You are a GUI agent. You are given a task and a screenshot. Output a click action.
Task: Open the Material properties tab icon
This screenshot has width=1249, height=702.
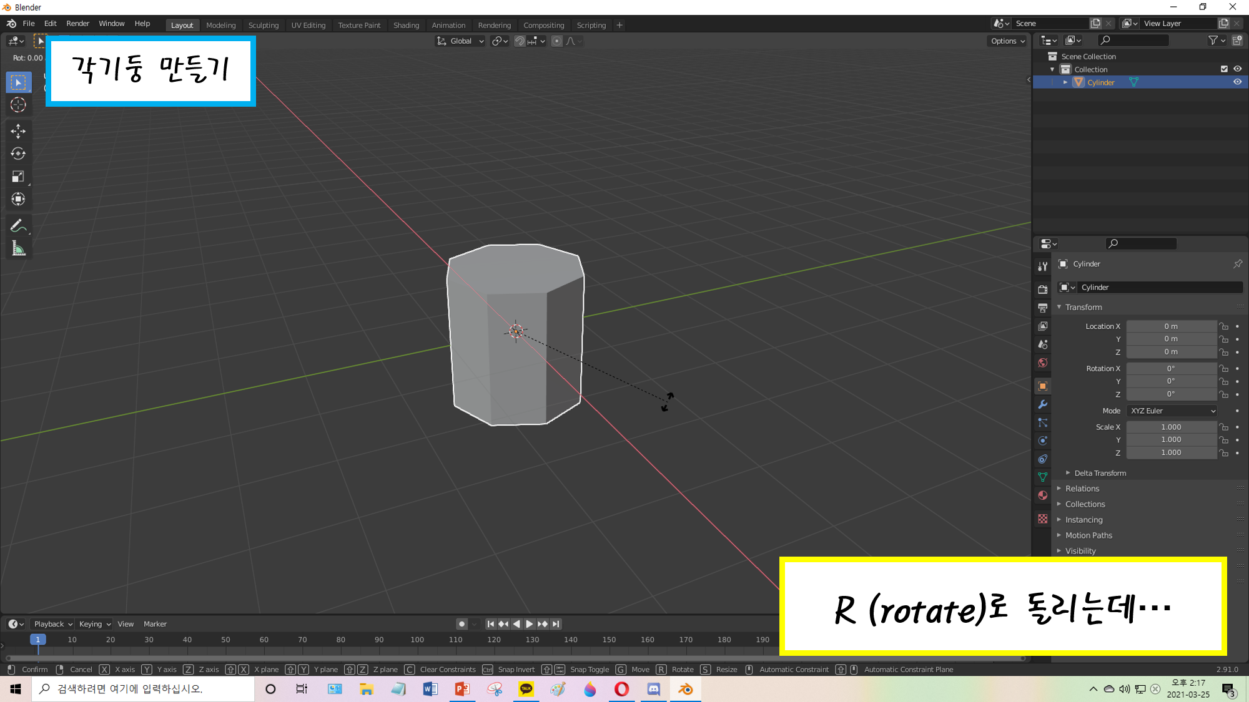pos(1042,495)
